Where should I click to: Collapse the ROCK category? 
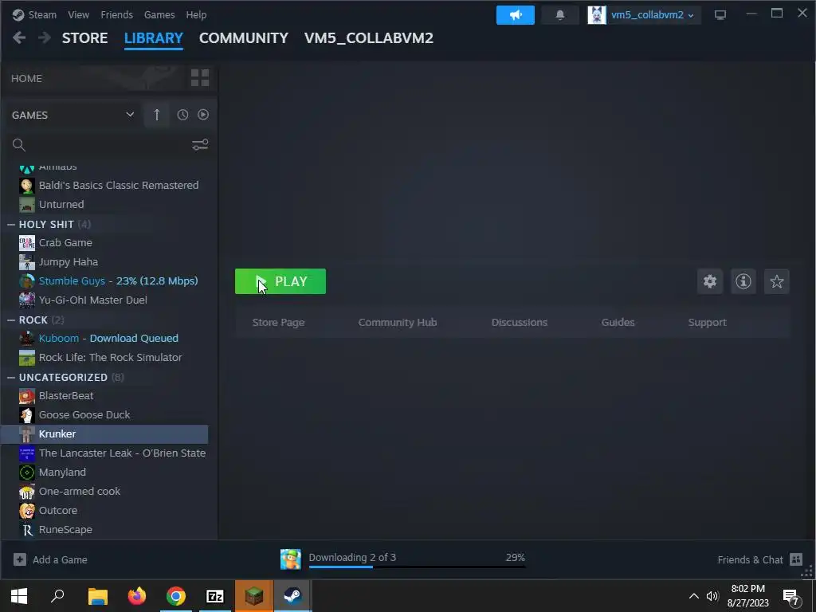(x=11, y=320)
